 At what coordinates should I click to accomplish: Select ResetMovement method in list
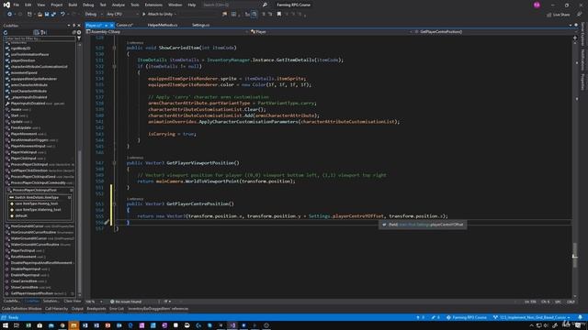[x=23, y=257]
